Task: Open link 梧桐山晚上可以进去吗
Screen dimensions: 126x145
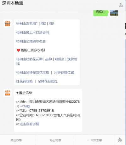Action: click(x=32, y=32)
